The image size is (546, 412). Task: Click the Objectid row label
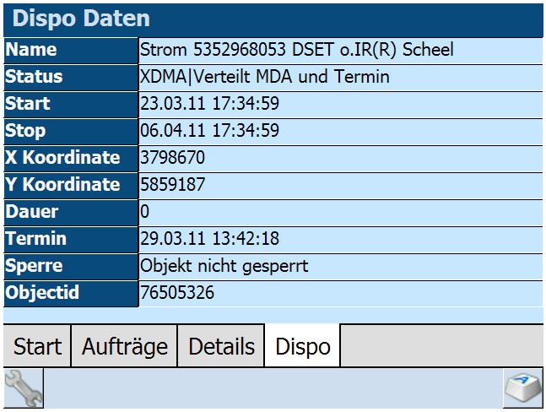click(71, 294)
